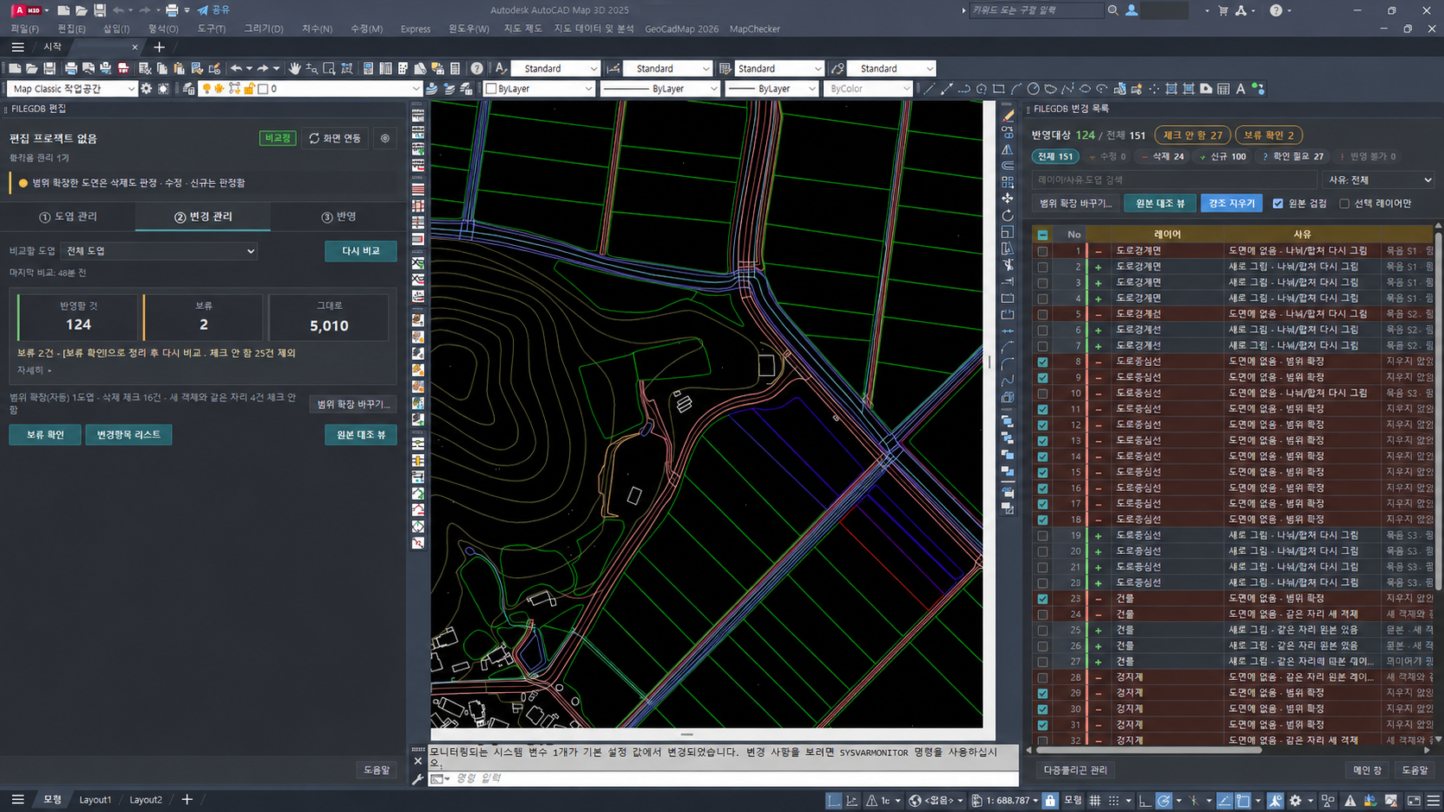Toggle polar tracking in status bar
The image size is (1444, 812).
pyautogui.click(x=1164, y=801)
